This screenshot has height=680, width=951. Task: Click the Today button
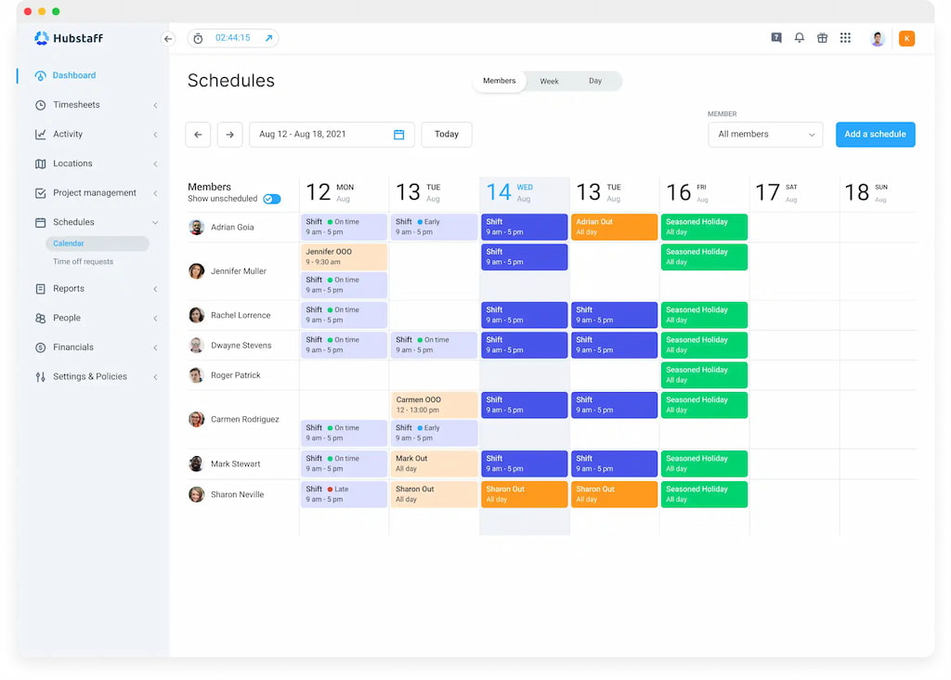tap(446, 134)
